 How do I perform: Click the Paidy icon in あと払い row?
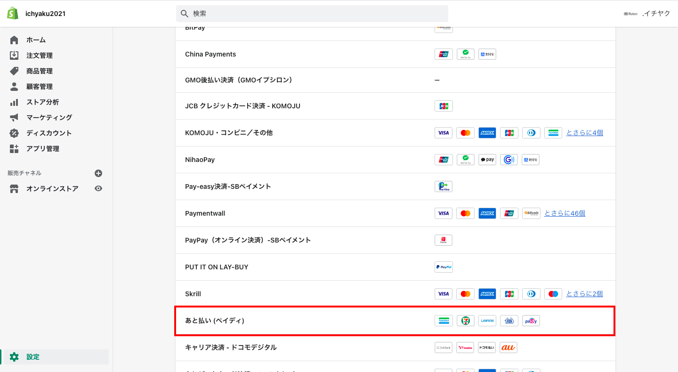tap(531, 321)
